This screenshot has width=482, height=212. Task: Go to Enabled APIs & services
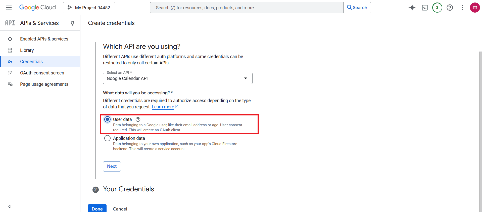pyautogui.click(x=44, y=39)
